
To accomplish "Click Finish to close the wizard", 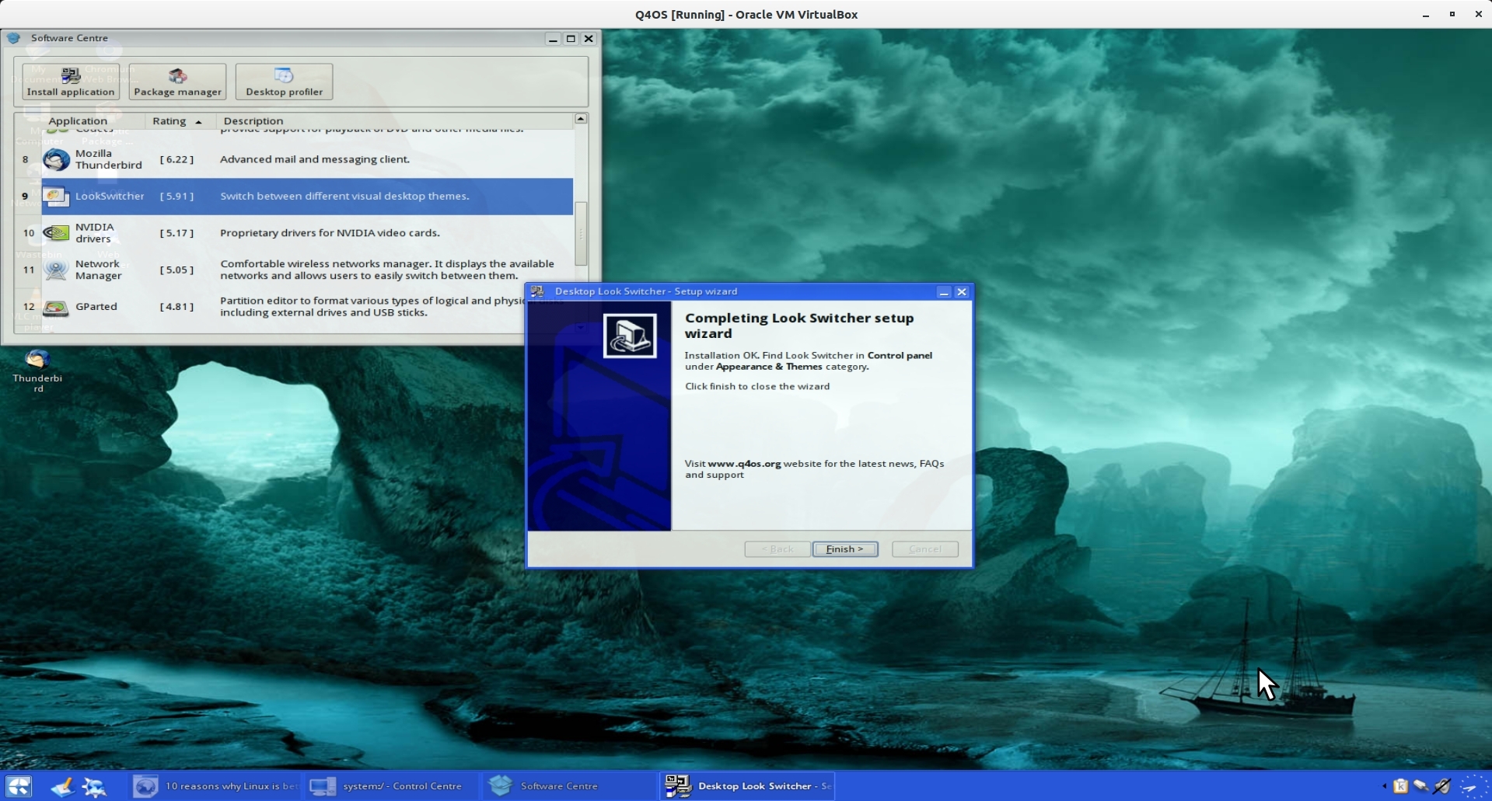I will click(844, 549).
